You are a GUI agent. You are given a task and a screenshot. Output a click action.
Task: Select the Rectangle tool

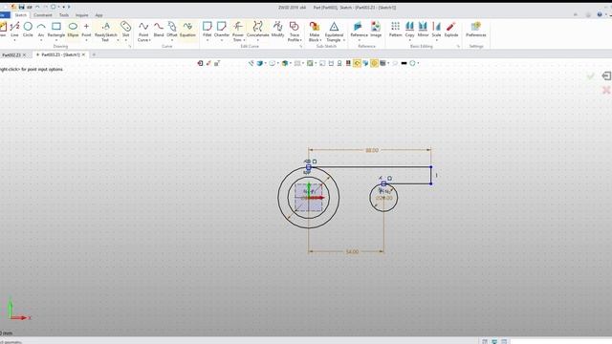click(56, 30)
